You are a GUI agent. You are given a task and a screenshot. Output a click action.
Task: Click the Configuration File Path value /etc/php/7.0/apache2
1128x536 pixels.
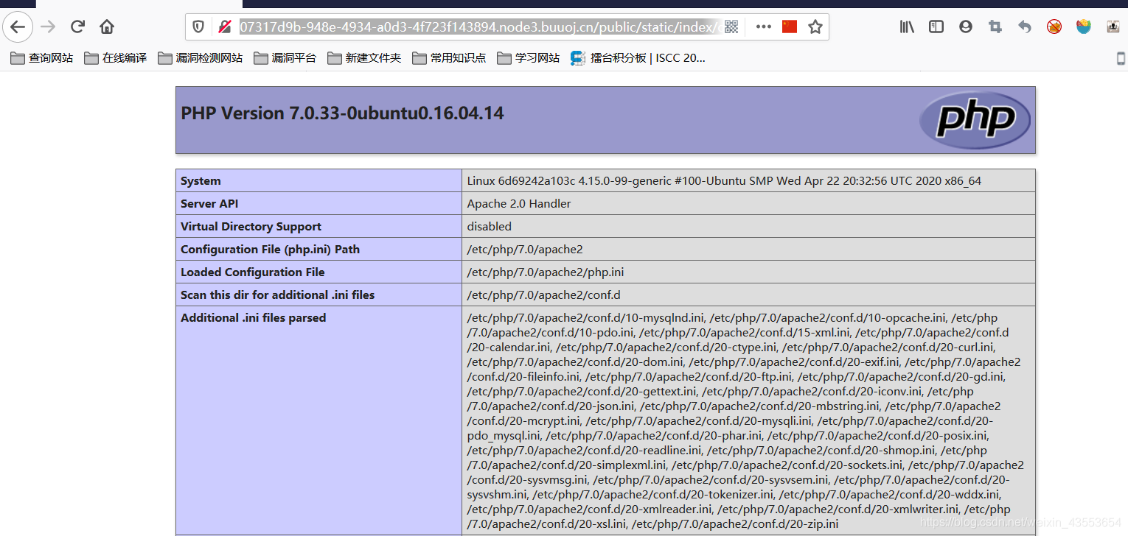point(525,250)
